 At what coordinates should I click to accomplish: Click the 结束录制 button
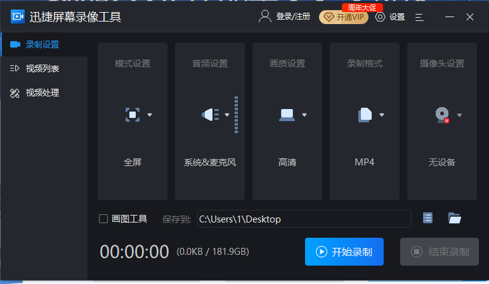440,252
